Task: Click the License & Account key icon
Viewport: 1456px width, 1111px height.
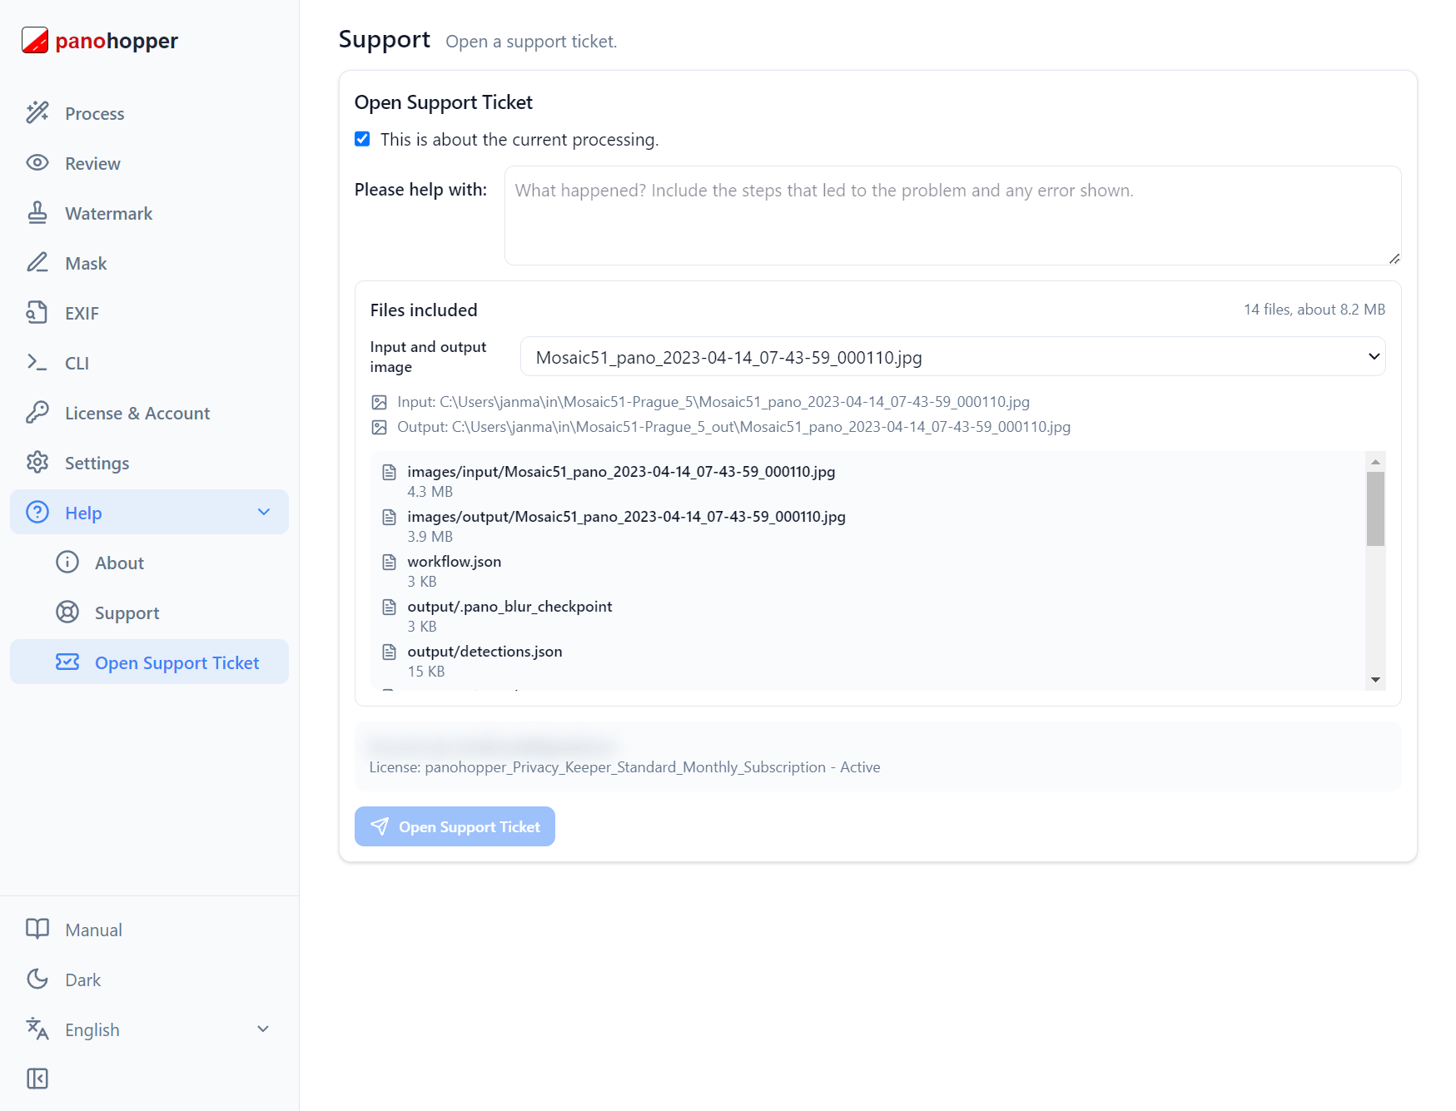Action: click(x=37, y=412)
